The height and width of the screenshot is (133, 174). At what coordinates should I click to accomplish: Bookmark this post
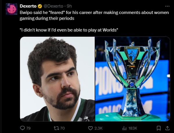point(159,128)
